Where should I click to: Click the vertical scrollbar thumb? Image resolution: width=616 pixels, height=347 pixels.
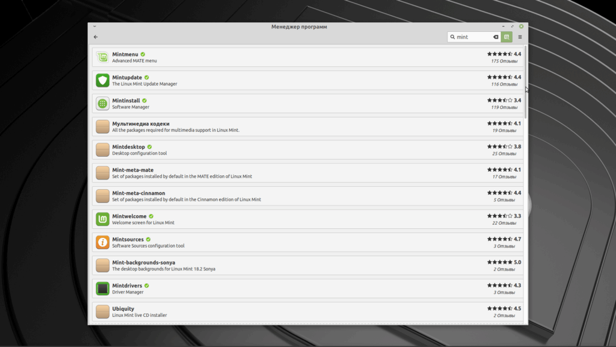pos(525,82)
